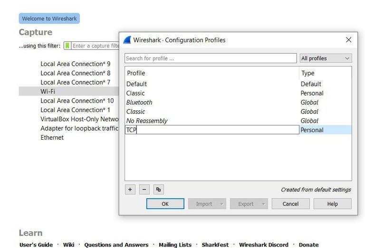The image size is (365, 248).
Task: Select the Classic Personal profile
Action: coord(238,93)
